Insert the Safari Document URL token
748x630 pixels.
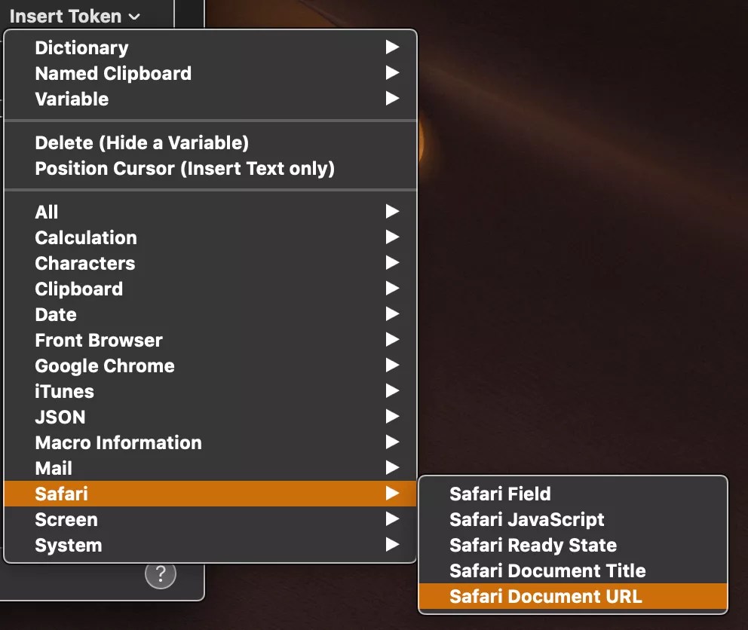pos(545,596)
